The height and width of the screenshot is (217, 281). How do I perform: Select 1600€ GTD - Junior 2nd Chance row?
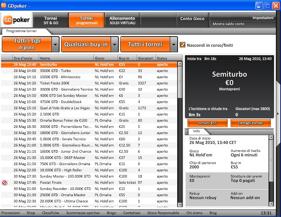pyautogui.click(x=89, y=151)
